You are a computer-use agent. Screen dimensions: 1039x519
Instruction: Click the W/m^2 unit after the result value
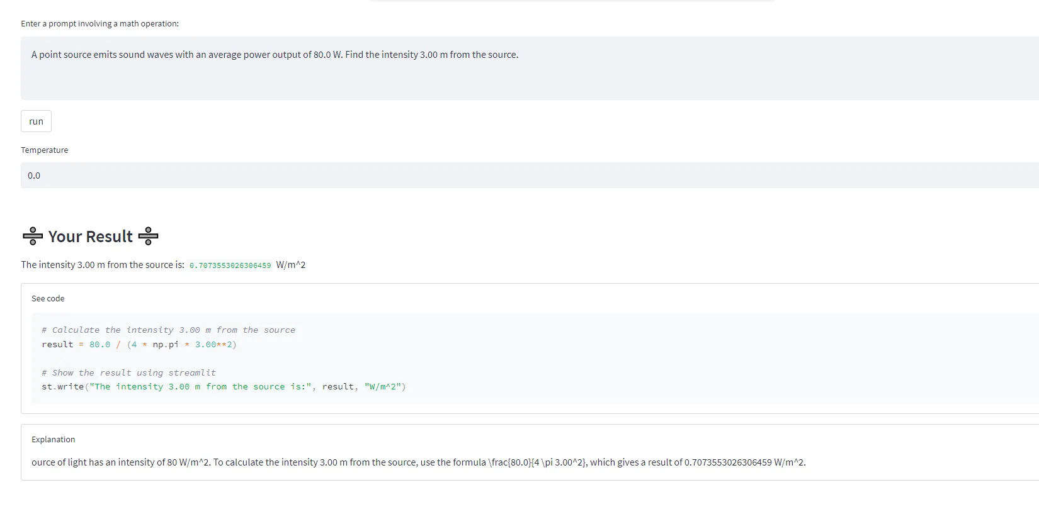tap(291, 265)
